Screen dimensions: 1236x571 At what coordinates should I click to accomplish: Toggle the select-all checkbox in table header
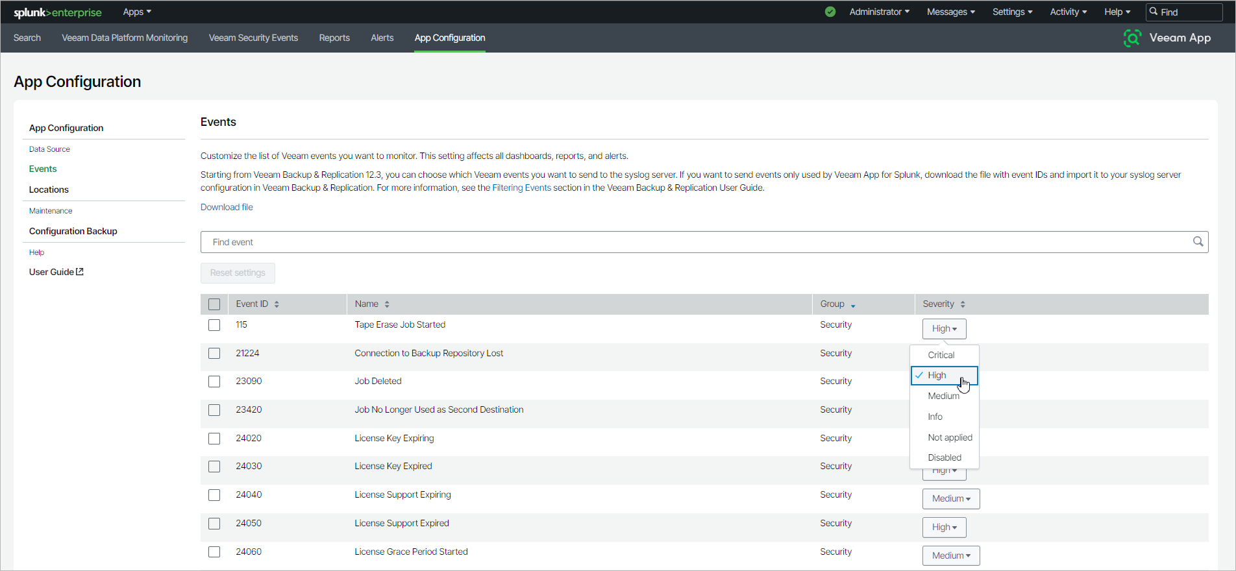[214, 304]
